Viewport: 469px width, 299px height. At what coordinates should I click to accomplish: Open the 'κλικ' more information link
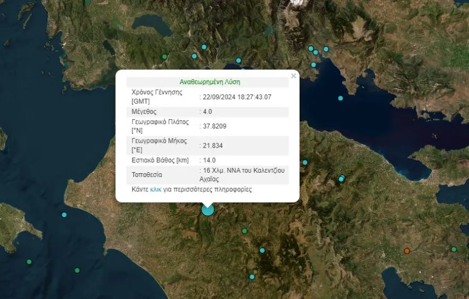[156, 189]
